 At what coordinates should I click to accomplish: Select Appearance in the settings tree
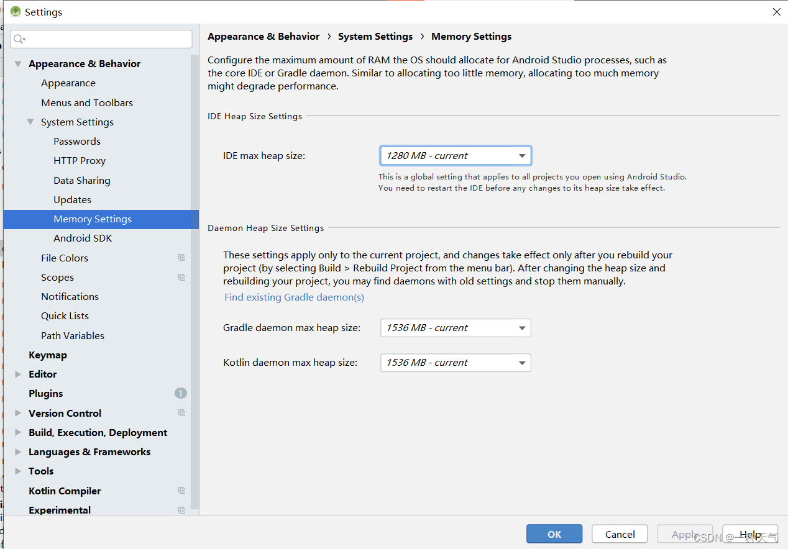pos(68,83)
